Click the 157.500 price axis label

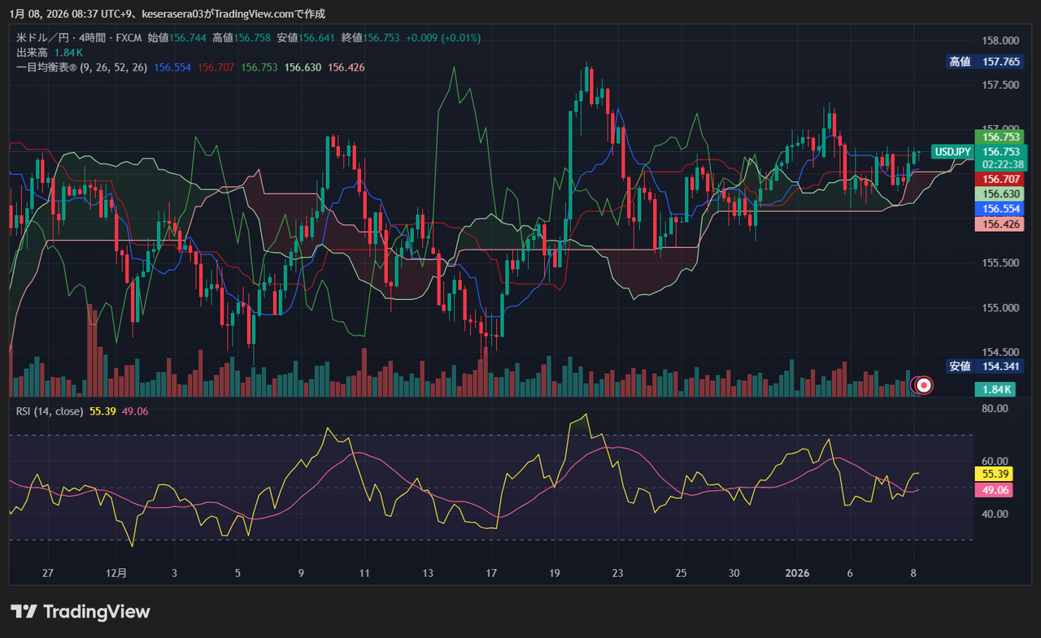coord(1001,85)
